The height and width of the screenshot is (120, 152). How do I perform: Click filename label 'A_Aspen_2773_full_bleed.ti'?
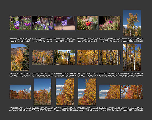tap(42, 76)
